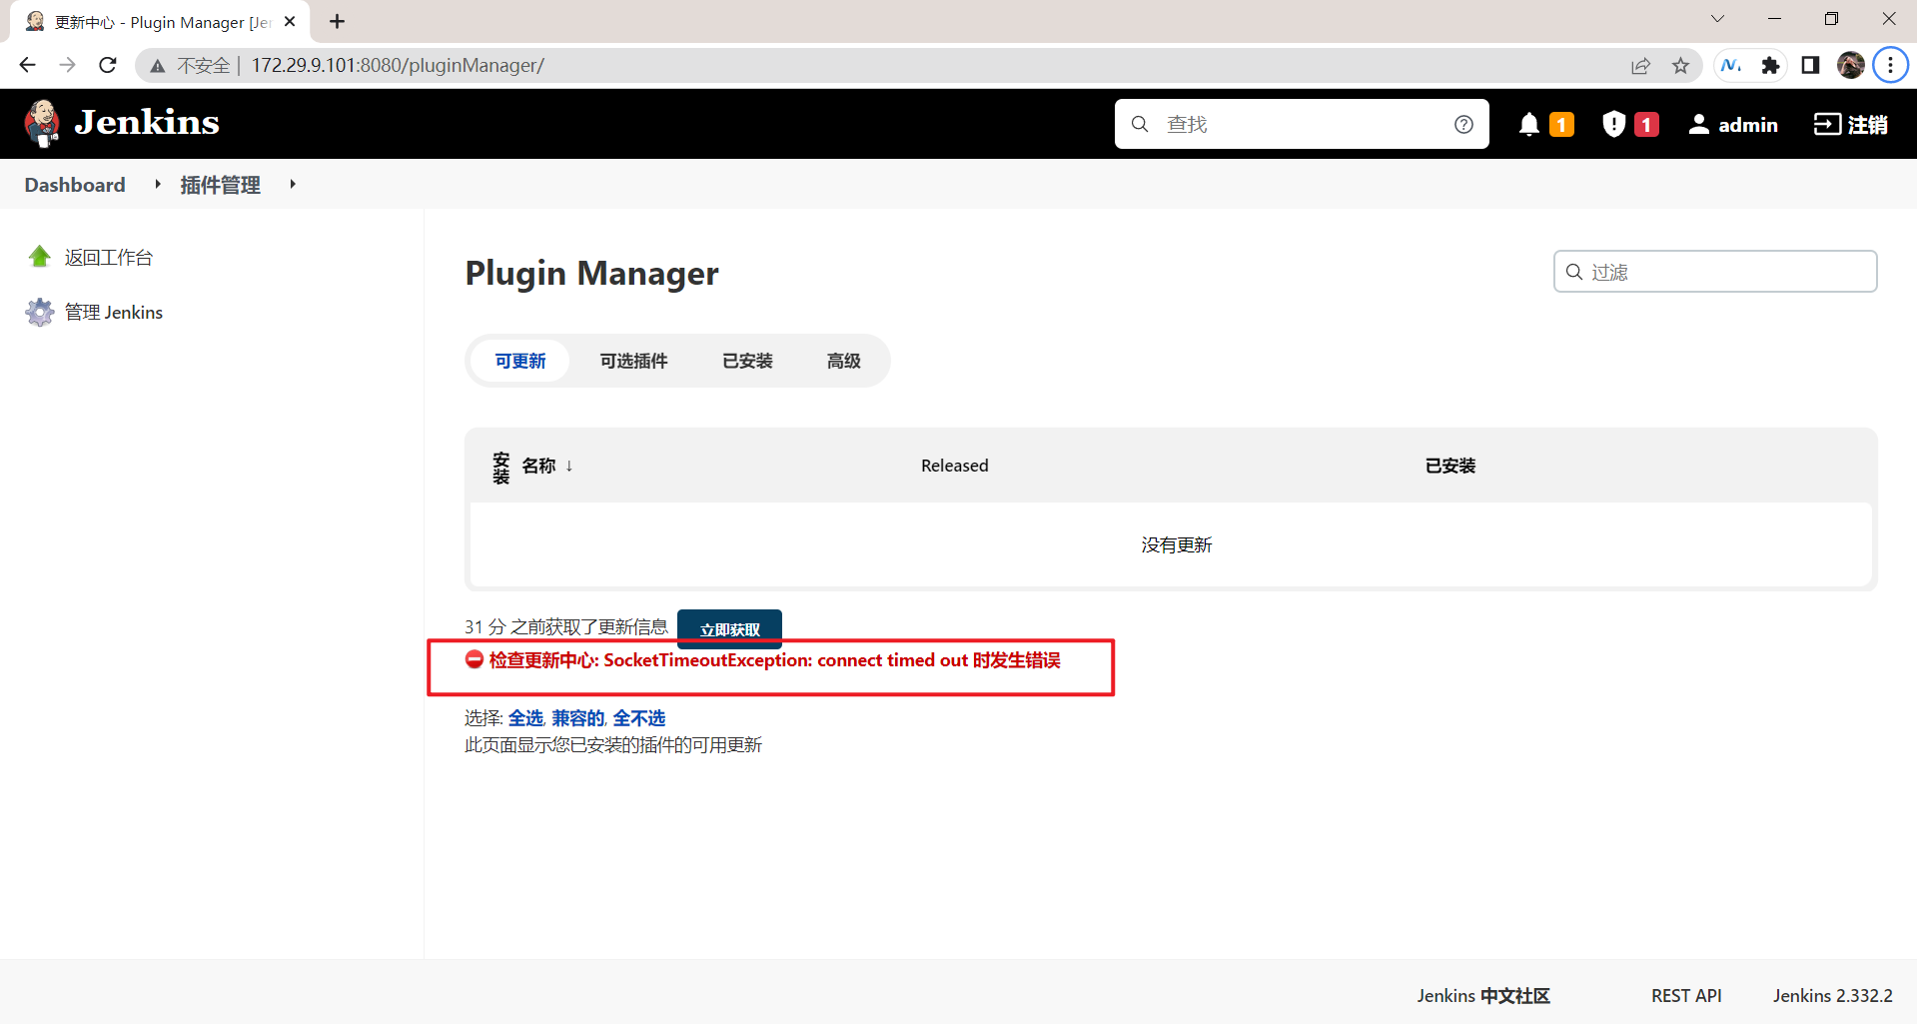
Task: Open a new browser tab
Action: coord(338,21)
